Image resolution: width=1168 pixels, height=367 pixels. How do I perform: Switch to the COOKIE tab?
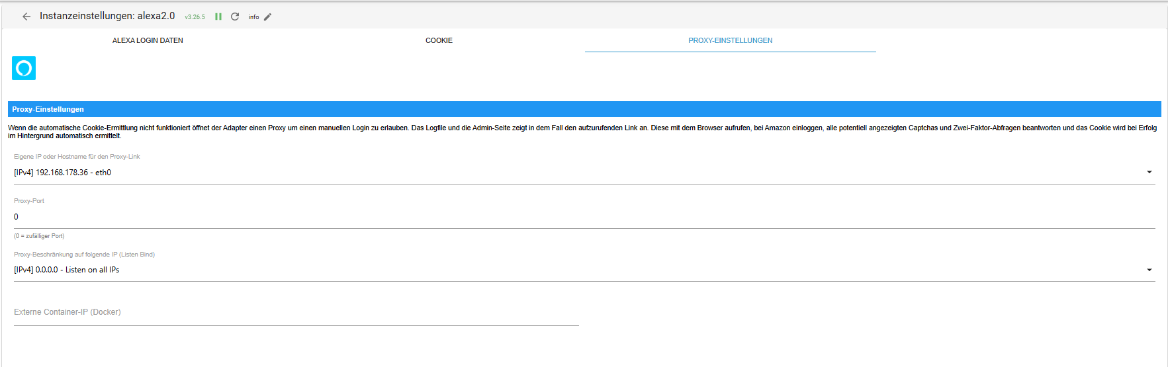tap(439, 40)
